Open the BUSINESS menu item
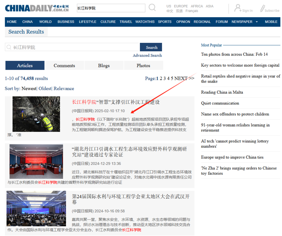Image resolution: width=282 pixels, height=236 pixels. click(x=66, y=22)
